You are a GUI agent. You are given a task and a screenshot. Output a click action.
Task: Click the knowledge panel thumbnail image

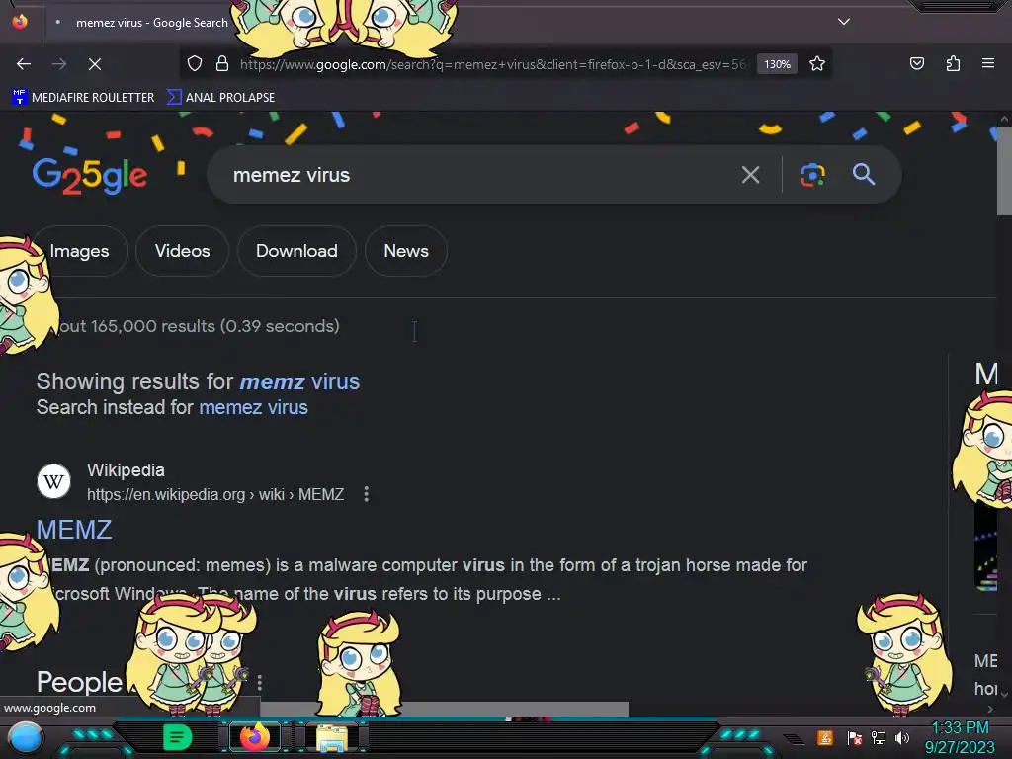986,548
